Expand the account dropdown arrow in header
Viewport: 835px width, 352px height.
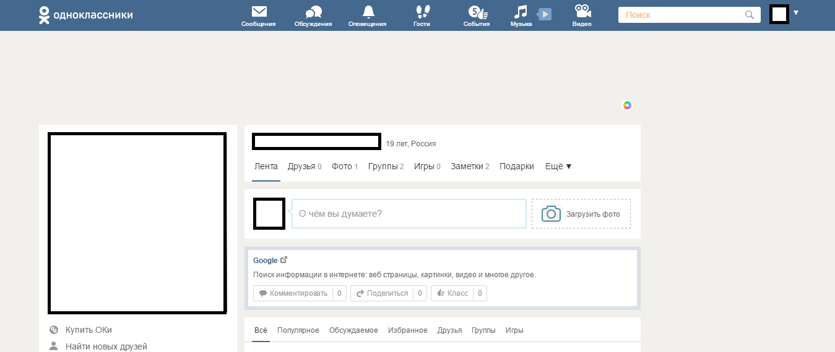tap(796, 12)
